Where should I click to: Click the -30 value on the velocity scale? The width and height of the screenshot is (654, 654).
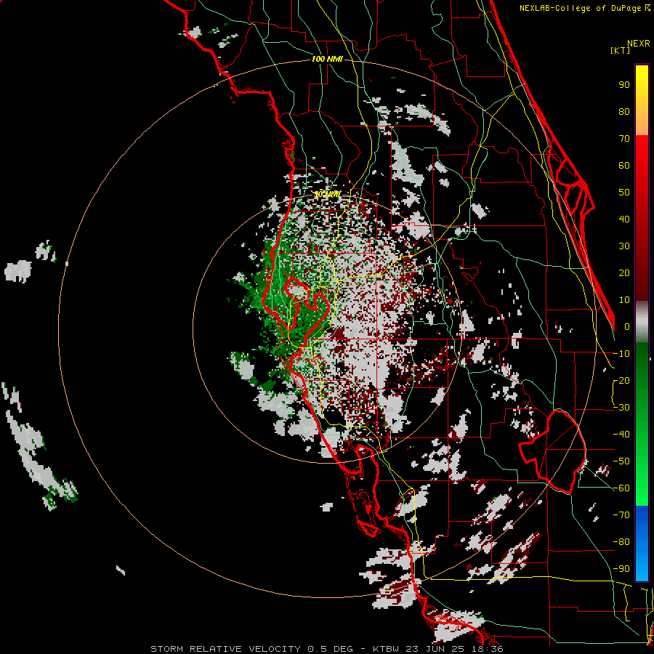(x=621, y=408)
